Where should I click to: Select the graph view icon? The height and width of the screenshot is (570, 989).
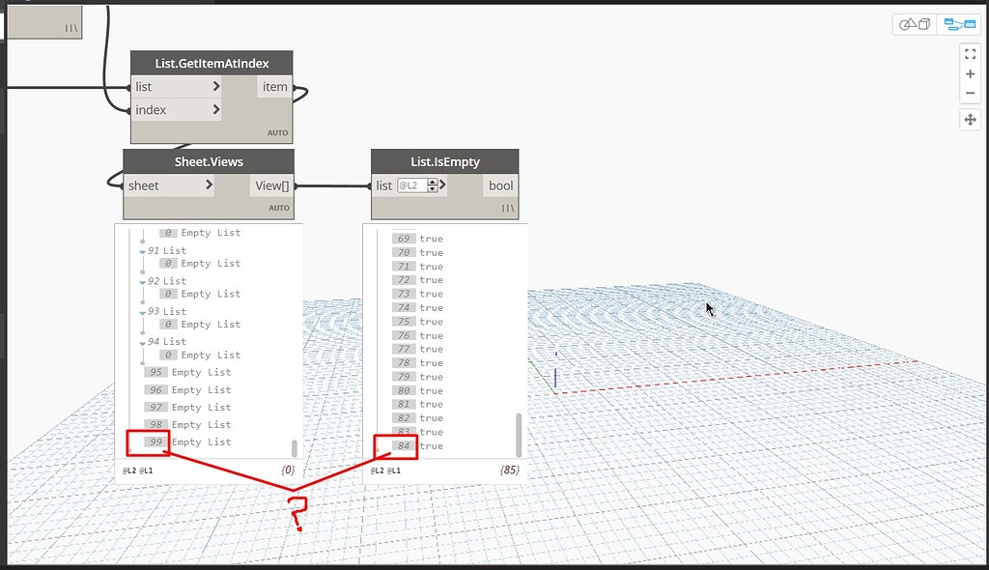tap(959, 22)
